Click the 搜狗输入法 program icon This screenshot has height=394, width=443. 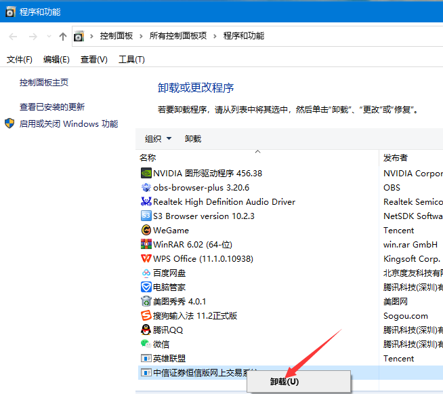click(146, 315)
